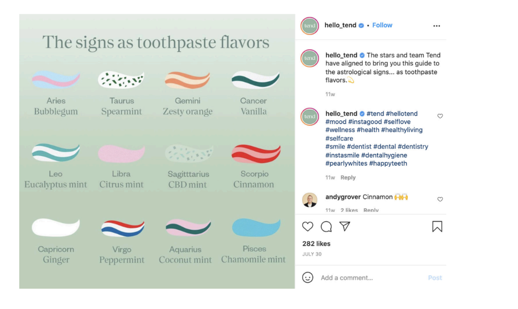Open andygrover's profile picture
Screen dimensions: 518x309
click(x=310, y=200)
